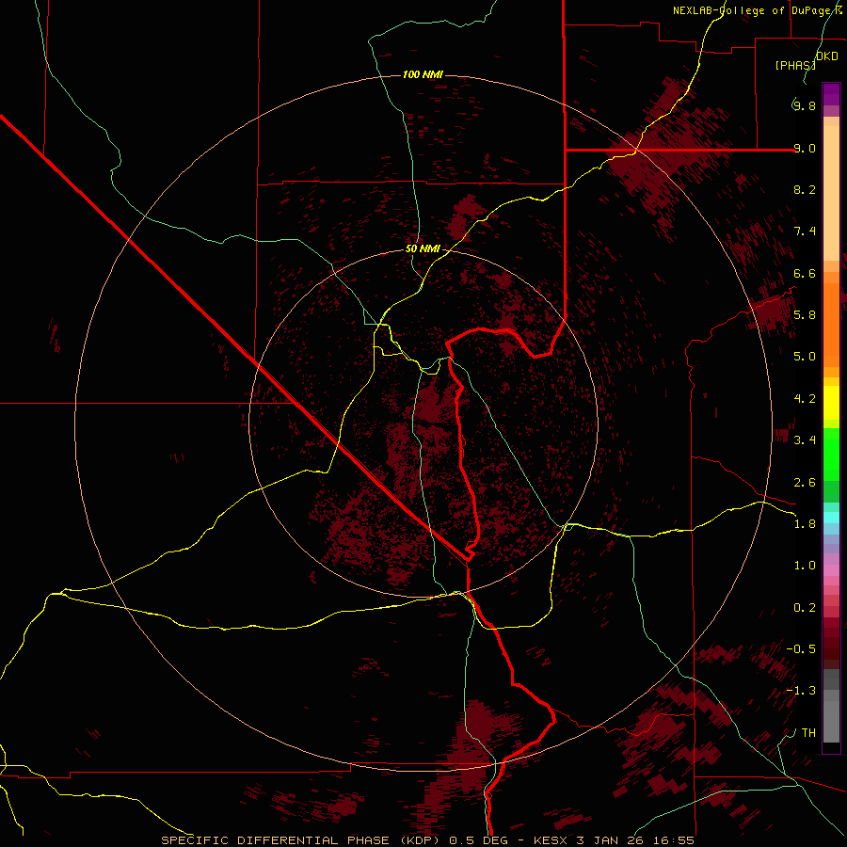Click the -0.5 value on the color scale
The width and height of the screenshot is (847, 847).
pos(801,648)
